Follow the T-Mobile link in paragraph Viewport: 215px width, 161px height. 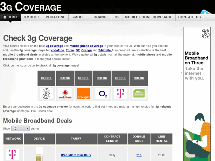[x=105, y=50]
